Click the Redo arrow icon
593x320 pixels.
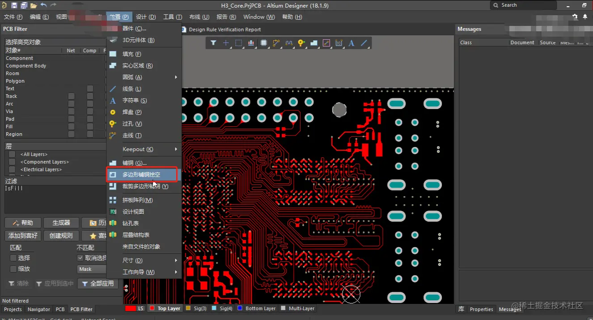coord(53,5)
